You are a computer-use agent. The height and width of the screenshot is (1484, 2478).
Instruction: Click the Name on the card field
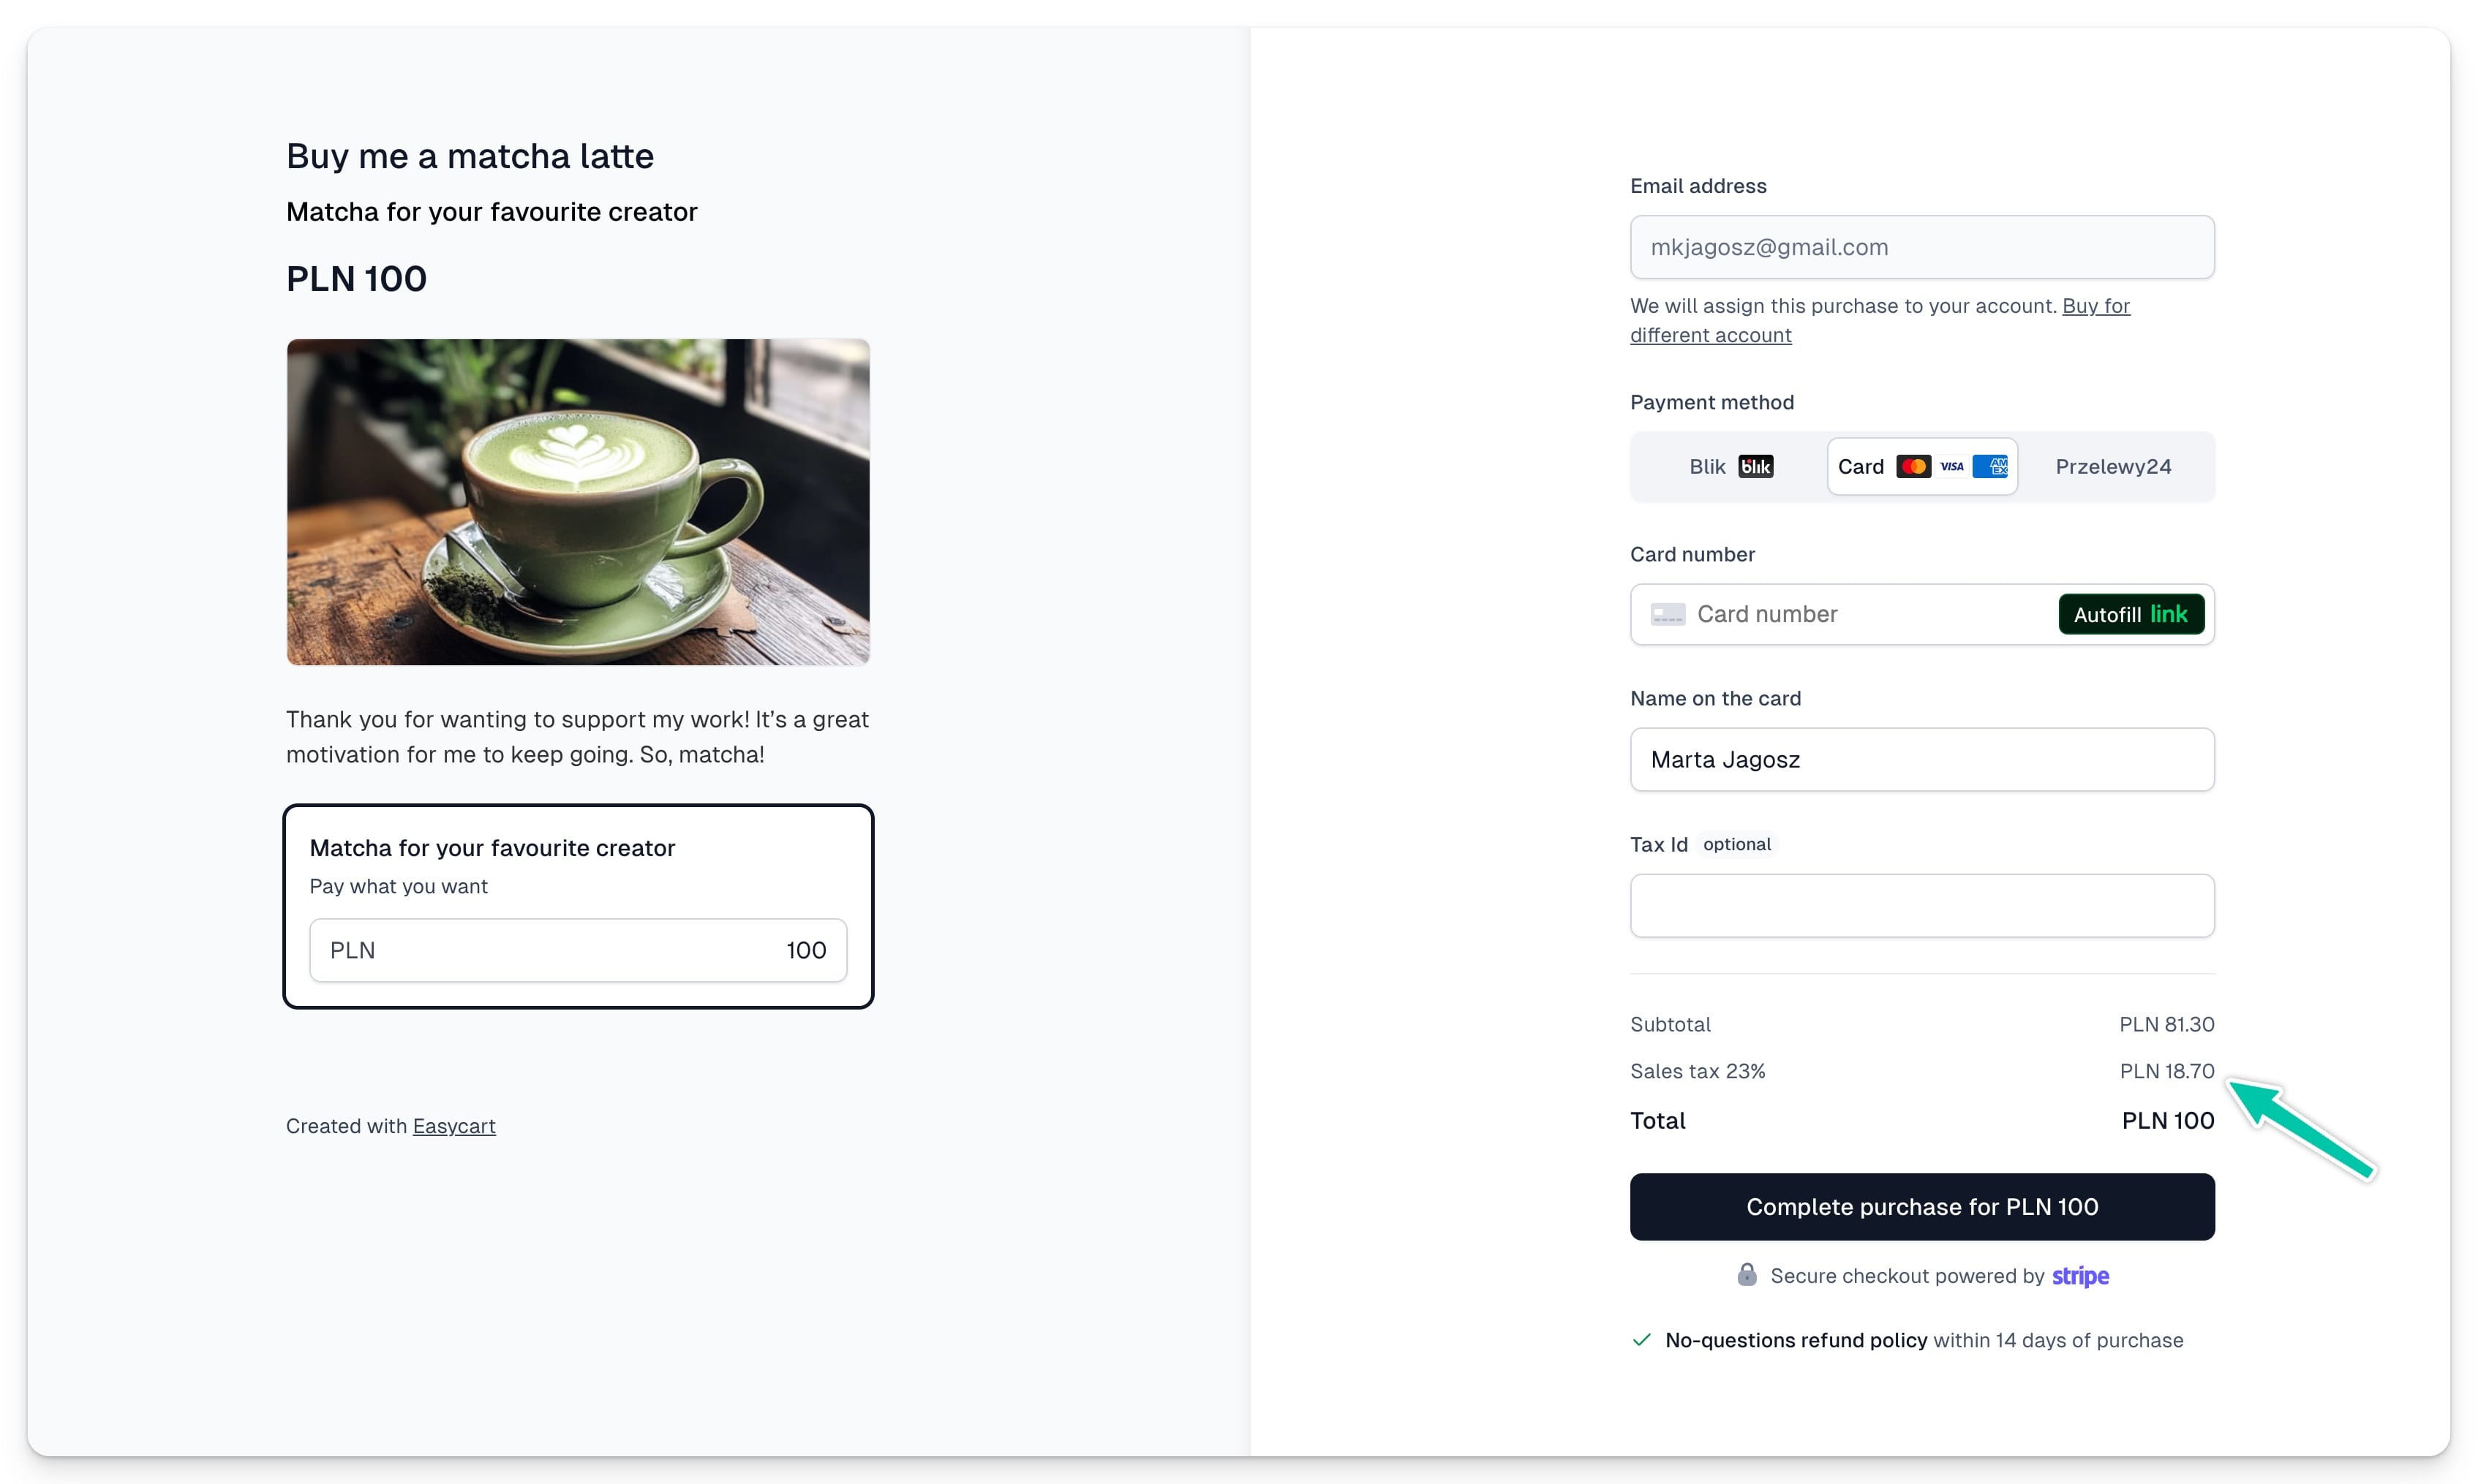click(x=1922, y=760)
